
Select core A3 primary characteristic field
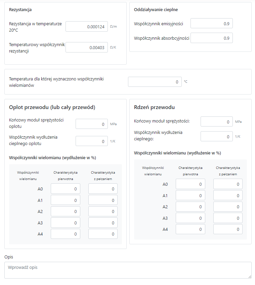tap(190, 218)
